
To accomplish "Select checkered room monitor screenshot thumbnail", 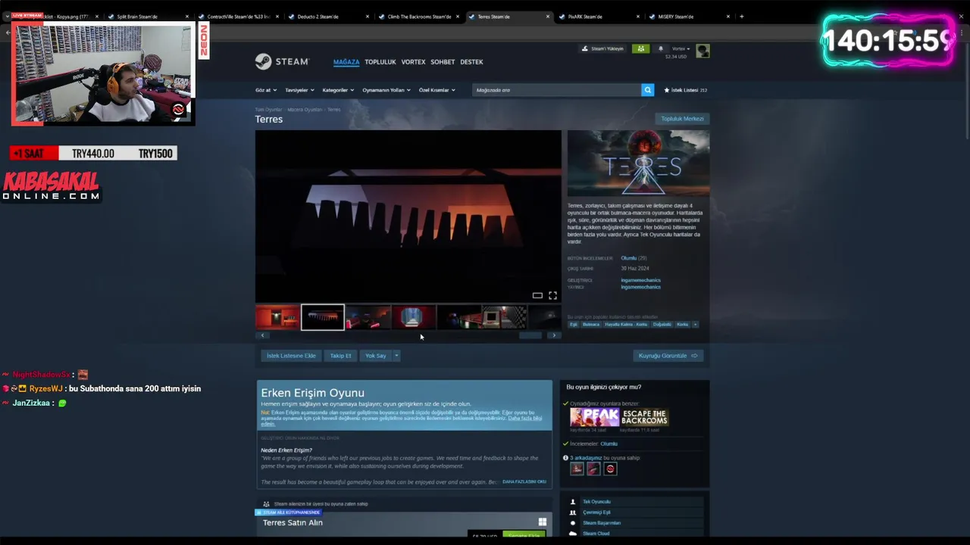I will point(504,317).
